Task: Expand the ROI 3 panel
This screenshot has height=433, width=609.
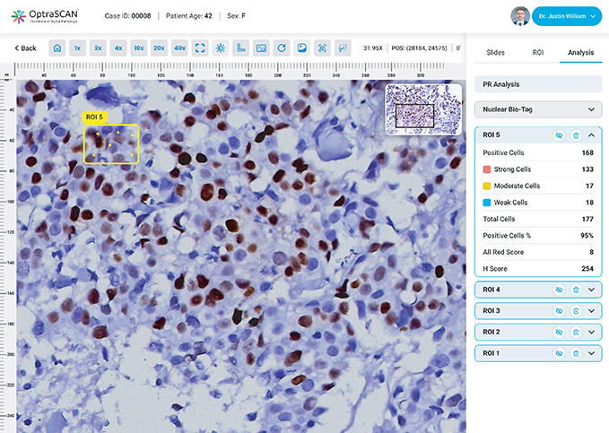Action: point(592,311)
